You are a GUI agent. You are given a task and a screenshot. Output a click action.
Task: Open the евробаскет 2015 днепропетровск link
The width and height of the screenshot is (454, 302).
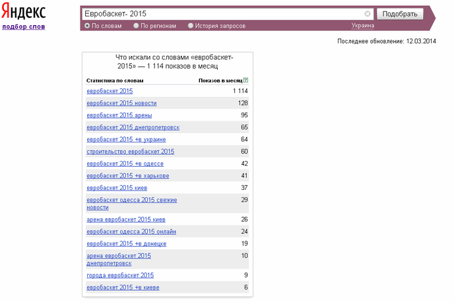133,127
